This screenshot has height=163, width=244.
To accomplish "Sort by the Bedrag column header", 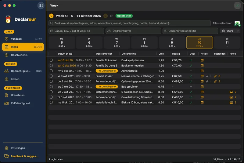I will click(176, 54).
